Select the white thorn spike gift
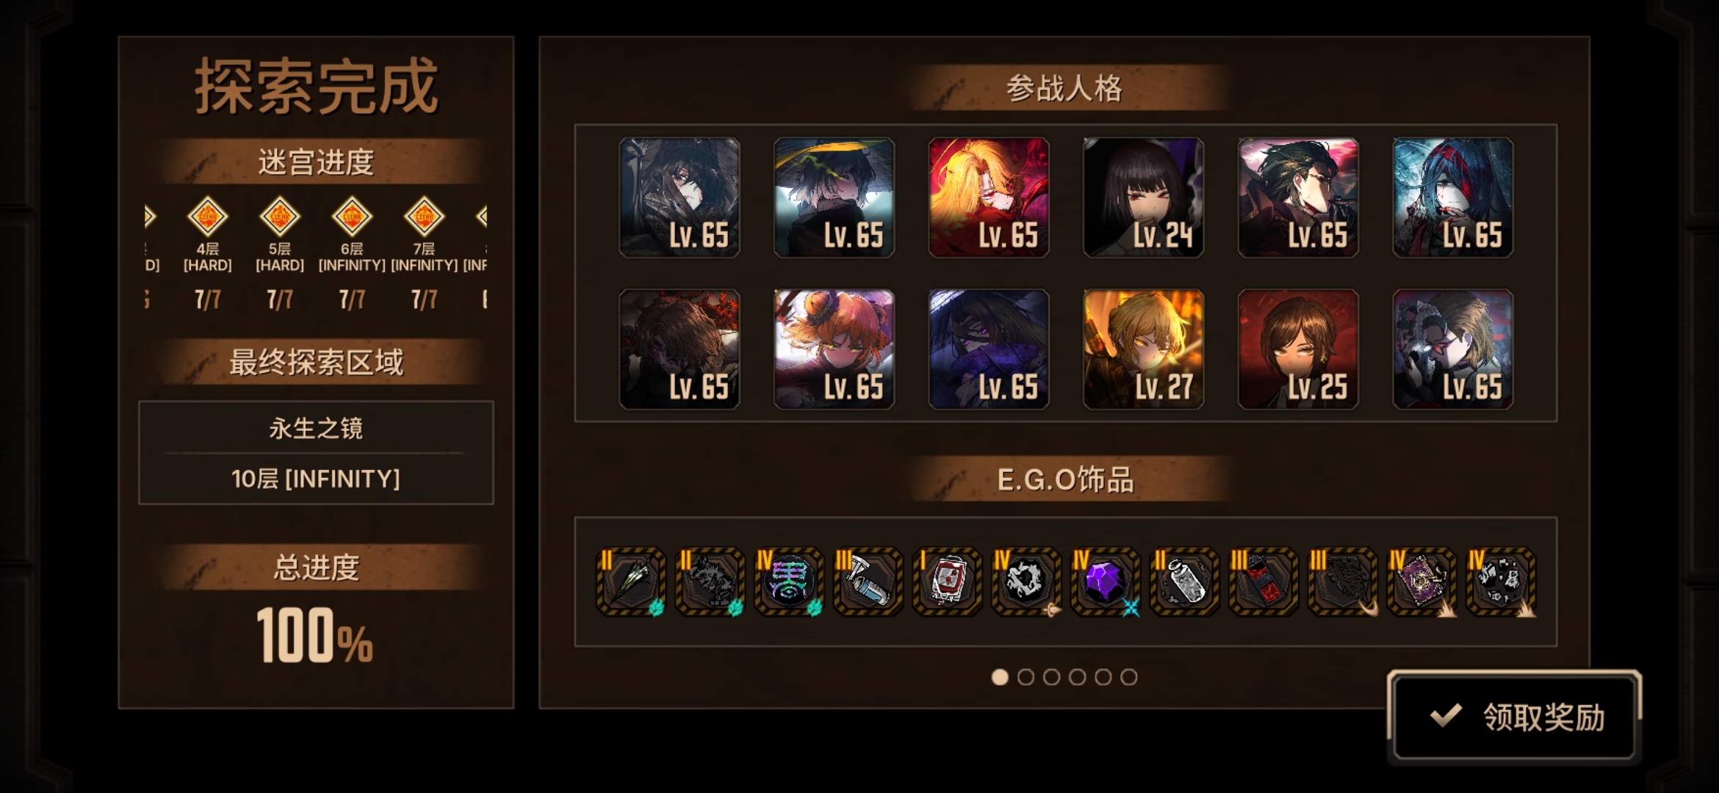This screenshot has width=1719, height=793. (x=630, y=582)
